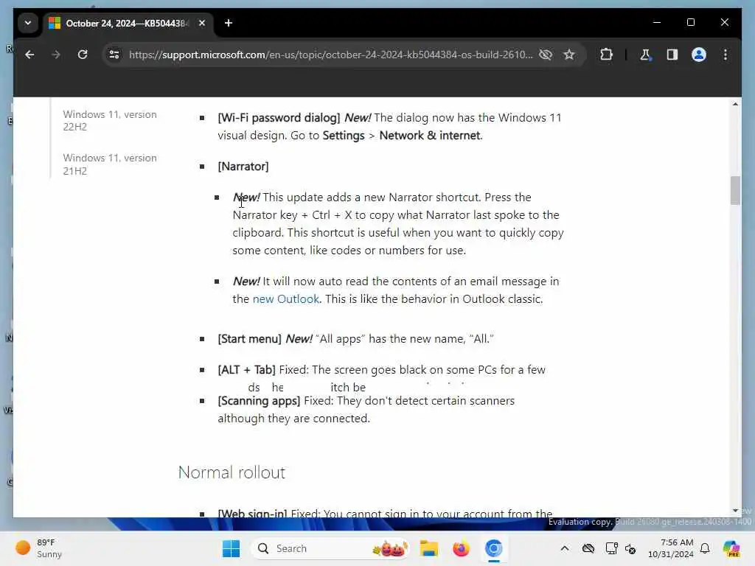Click the [Start menu] bullet text
The image size is (755, 566).
point(249,339)
